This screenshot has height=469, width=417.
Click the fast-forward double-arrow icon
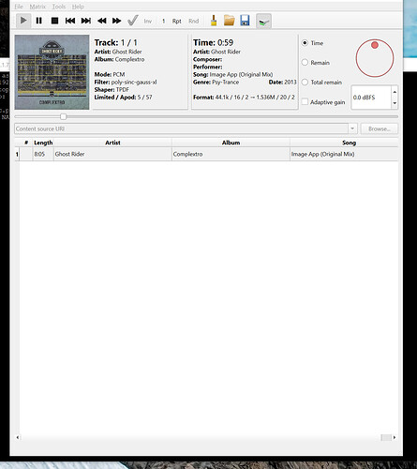tap(117, 21)
